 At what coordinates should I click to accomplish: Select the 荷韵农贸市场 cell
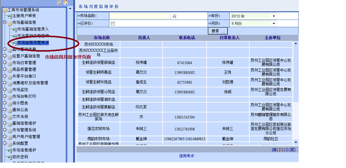(x=98, y=139)
